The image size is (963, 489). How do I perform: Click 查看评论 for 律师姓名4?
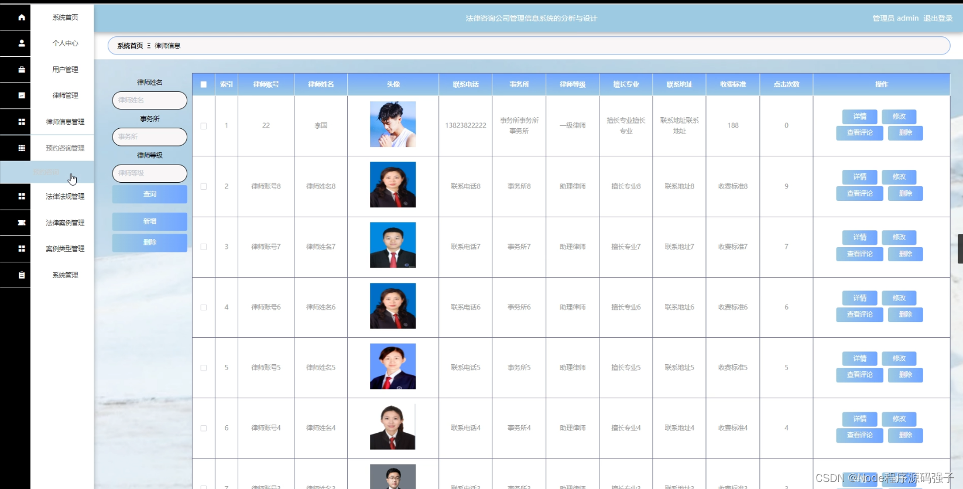click(x=859, y=435)
